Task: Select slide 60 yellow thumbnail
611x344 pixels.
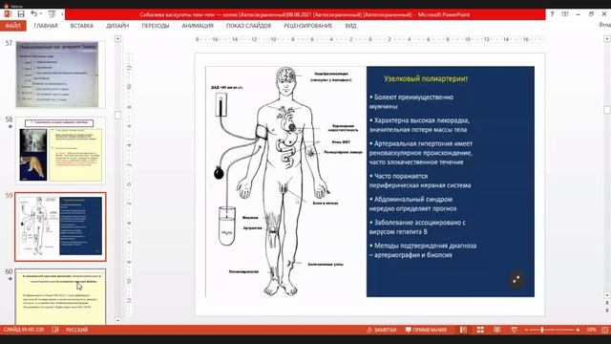Action: [60, 296]
